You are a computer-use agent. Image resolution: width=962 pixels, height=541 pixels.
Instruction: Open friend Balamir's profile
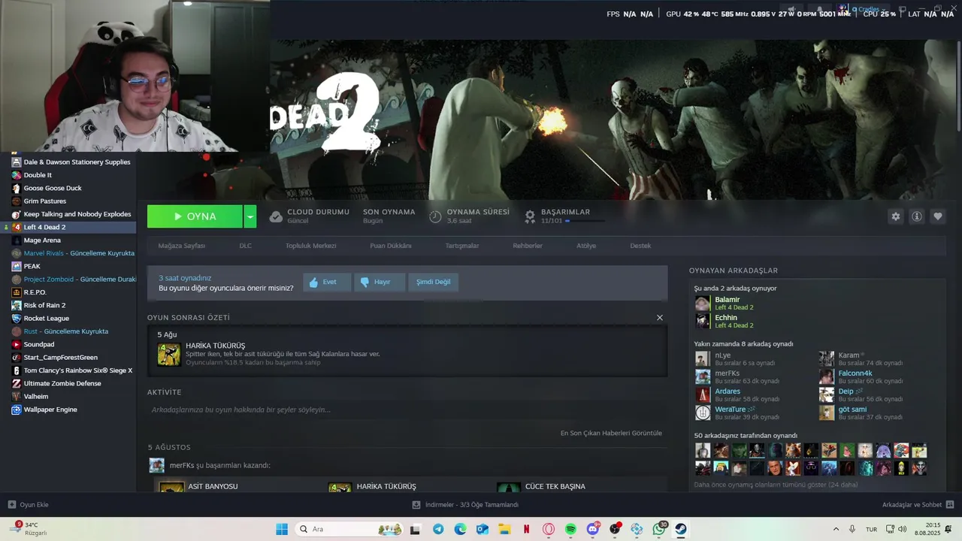coord(727,300)
